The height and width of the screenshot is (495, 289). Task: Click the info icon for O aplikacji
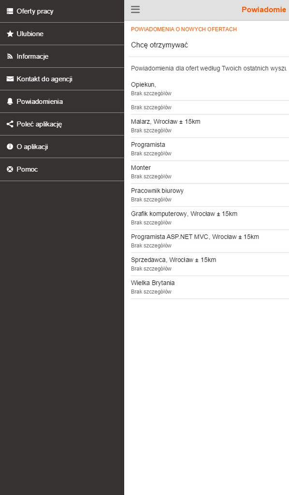tap(10, 146)
